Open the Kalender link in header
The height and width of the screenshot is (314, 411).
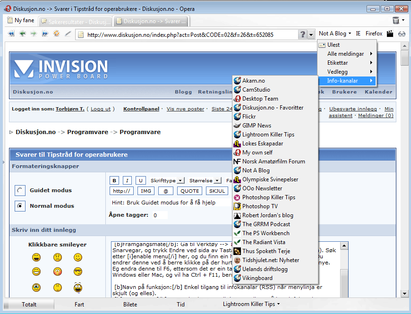point(378,92)
